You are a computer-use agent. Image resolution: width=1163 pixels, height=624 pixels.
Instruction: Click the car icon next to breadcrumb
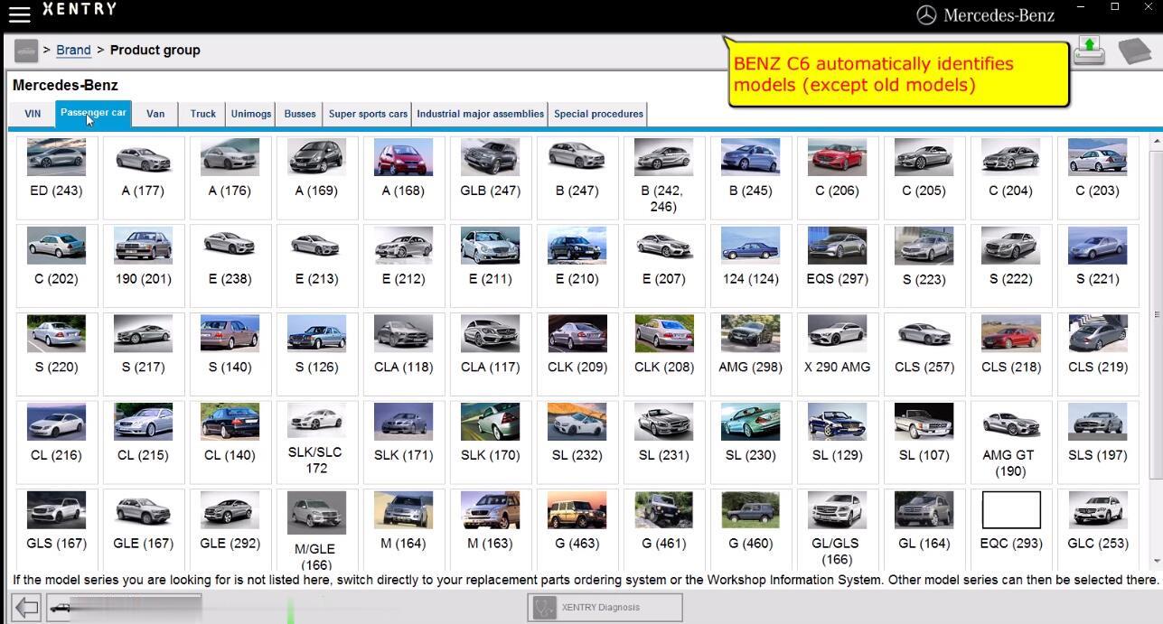[26, 51]
